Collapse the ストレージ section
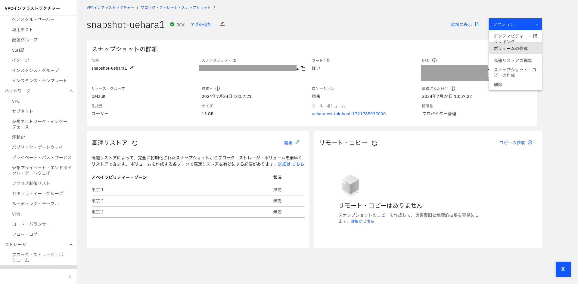Viewport: 578px width, 284px height. (71, 245)
